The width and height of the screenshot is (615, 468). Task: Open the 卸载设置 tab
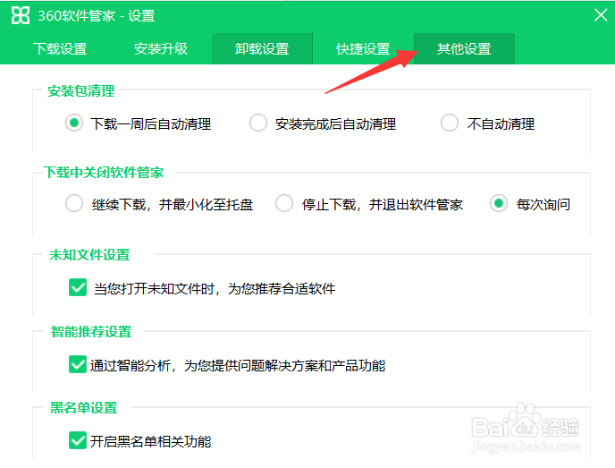click(262, 48)
